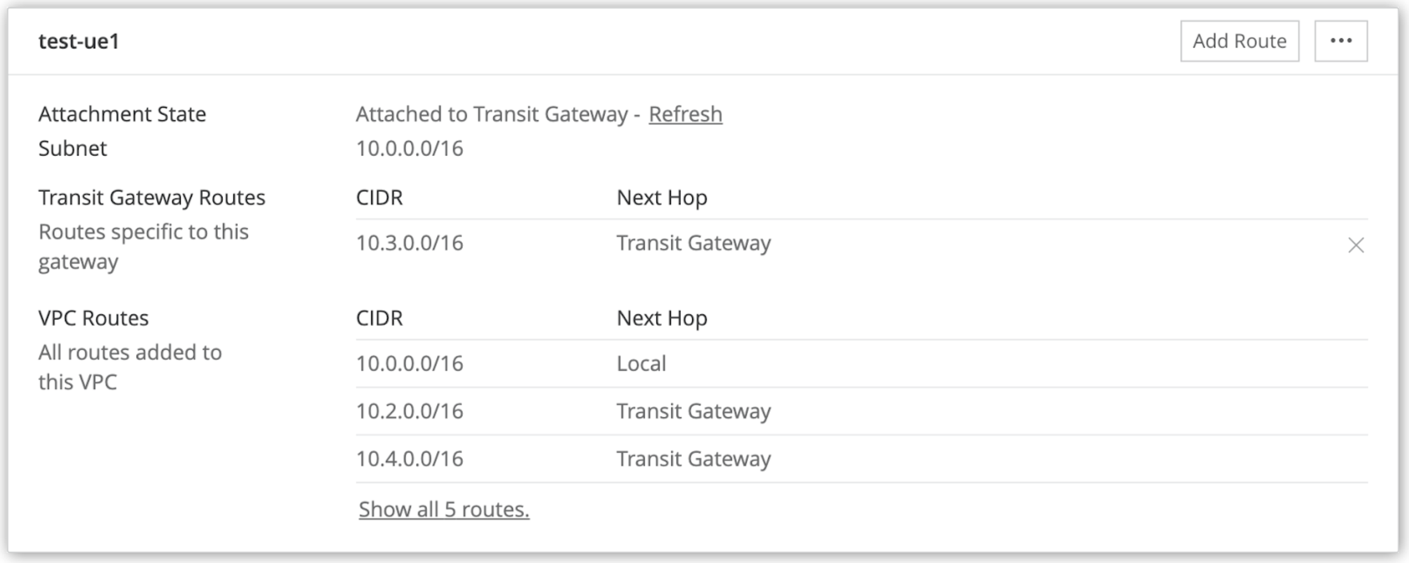Click the Next Hop header in VPC Routes section
The height and width of the screenshot is (563, 1409).
click(x=661, y=318)
